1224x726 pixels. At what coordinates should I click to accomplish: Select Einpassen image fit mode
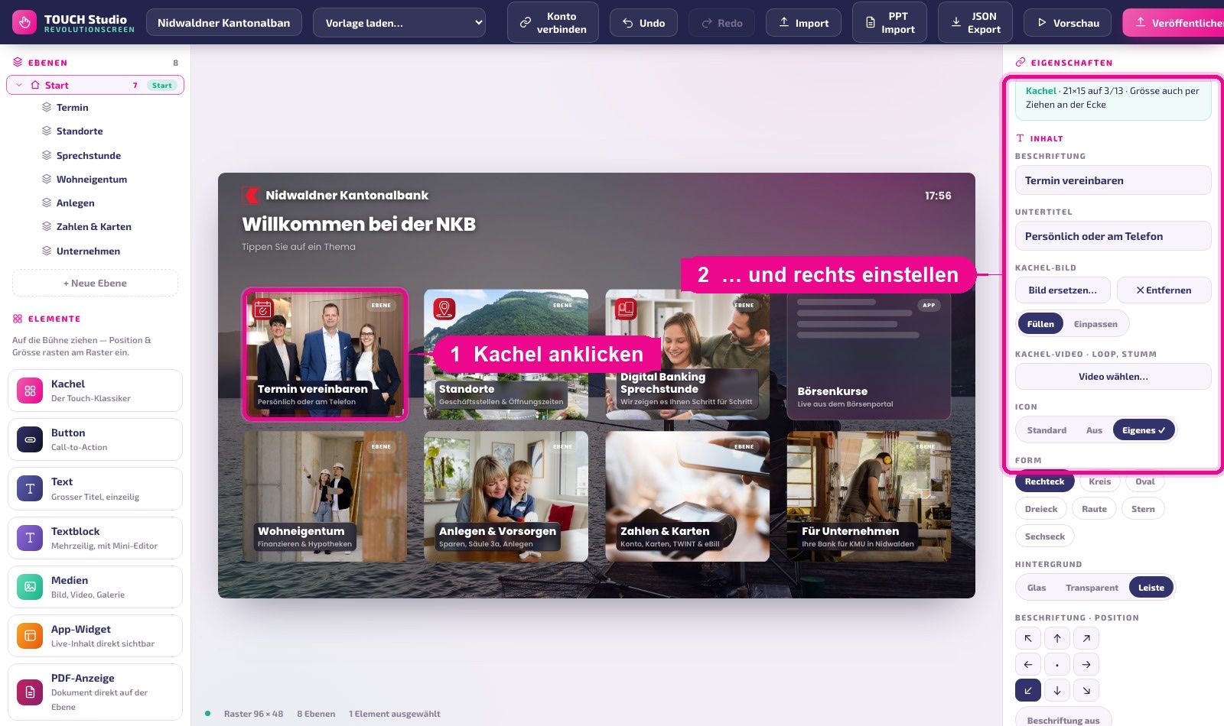(1095, 324)
